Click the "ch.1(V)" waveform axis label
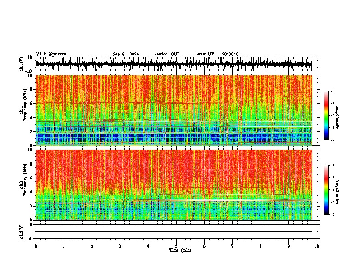Screen dimensions: 357x276 pyautogui.click(x=22, y=64)
